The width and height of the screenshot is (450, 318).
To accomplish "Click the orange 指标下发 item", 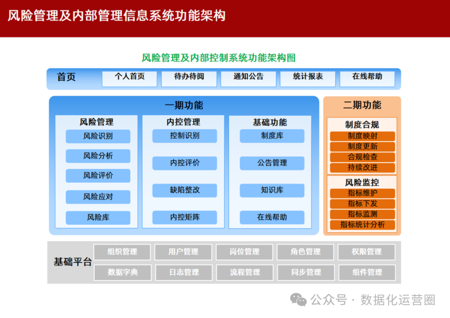I will pyautogui.click(x=362, y=204).
